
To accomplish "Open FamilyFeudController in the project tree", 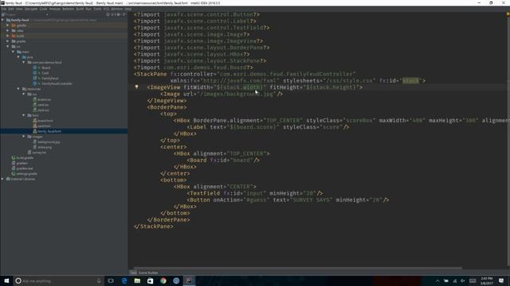I will (x=57, y=83).
